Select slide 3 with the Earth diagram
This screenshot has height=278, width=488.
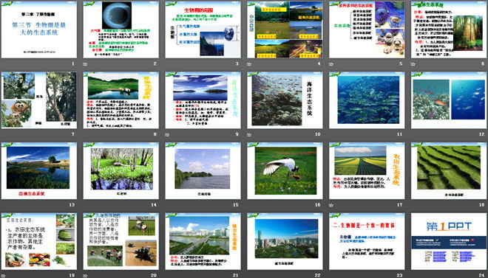point(203,29)
